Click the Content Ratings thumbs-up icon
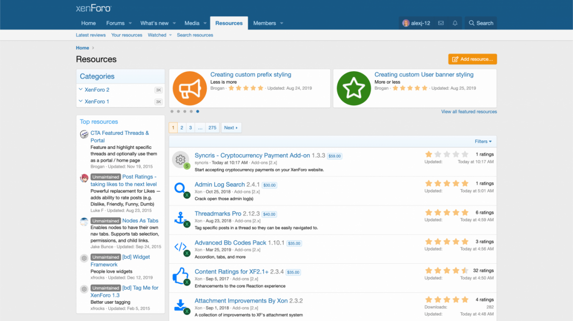Image resolution: width=573 pixels, height=321 pixels. point(180,277)
